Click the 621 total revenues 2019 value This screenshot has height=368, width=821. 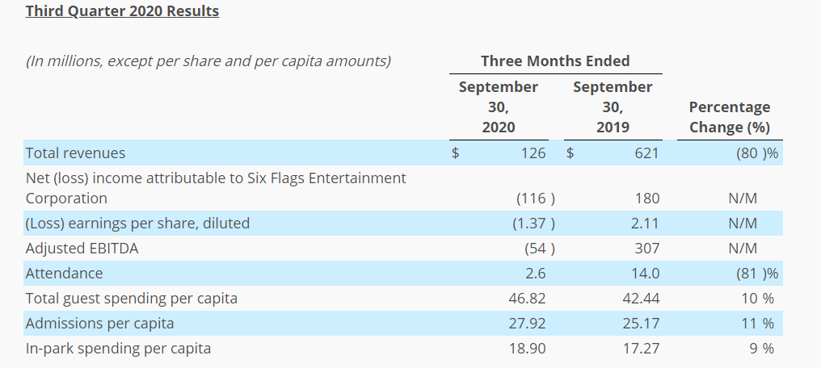(647, 153)
